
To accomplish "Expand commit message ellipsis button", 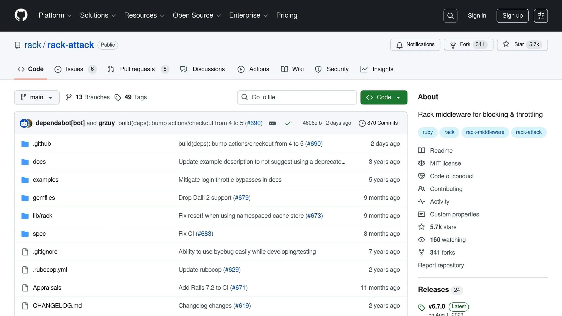I will 272,123.
